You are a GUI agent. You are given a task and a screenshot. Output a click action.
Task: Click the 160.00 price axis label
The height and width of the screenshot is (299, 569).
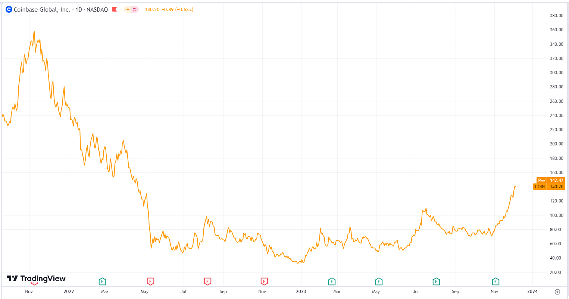[556, 173]
